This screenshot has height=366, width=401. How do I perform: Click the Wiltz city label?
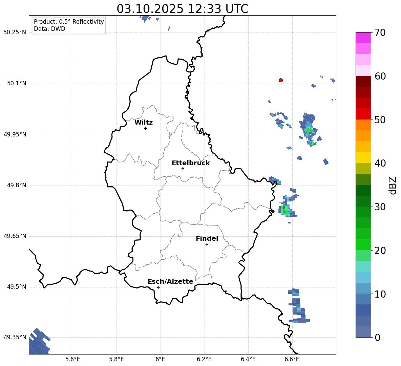pos(144,123)
